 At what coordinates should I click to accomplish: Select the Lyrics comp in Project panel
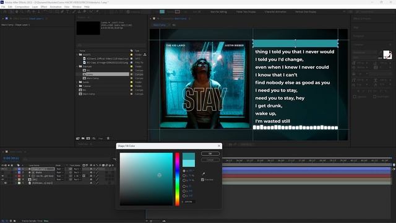106,74
